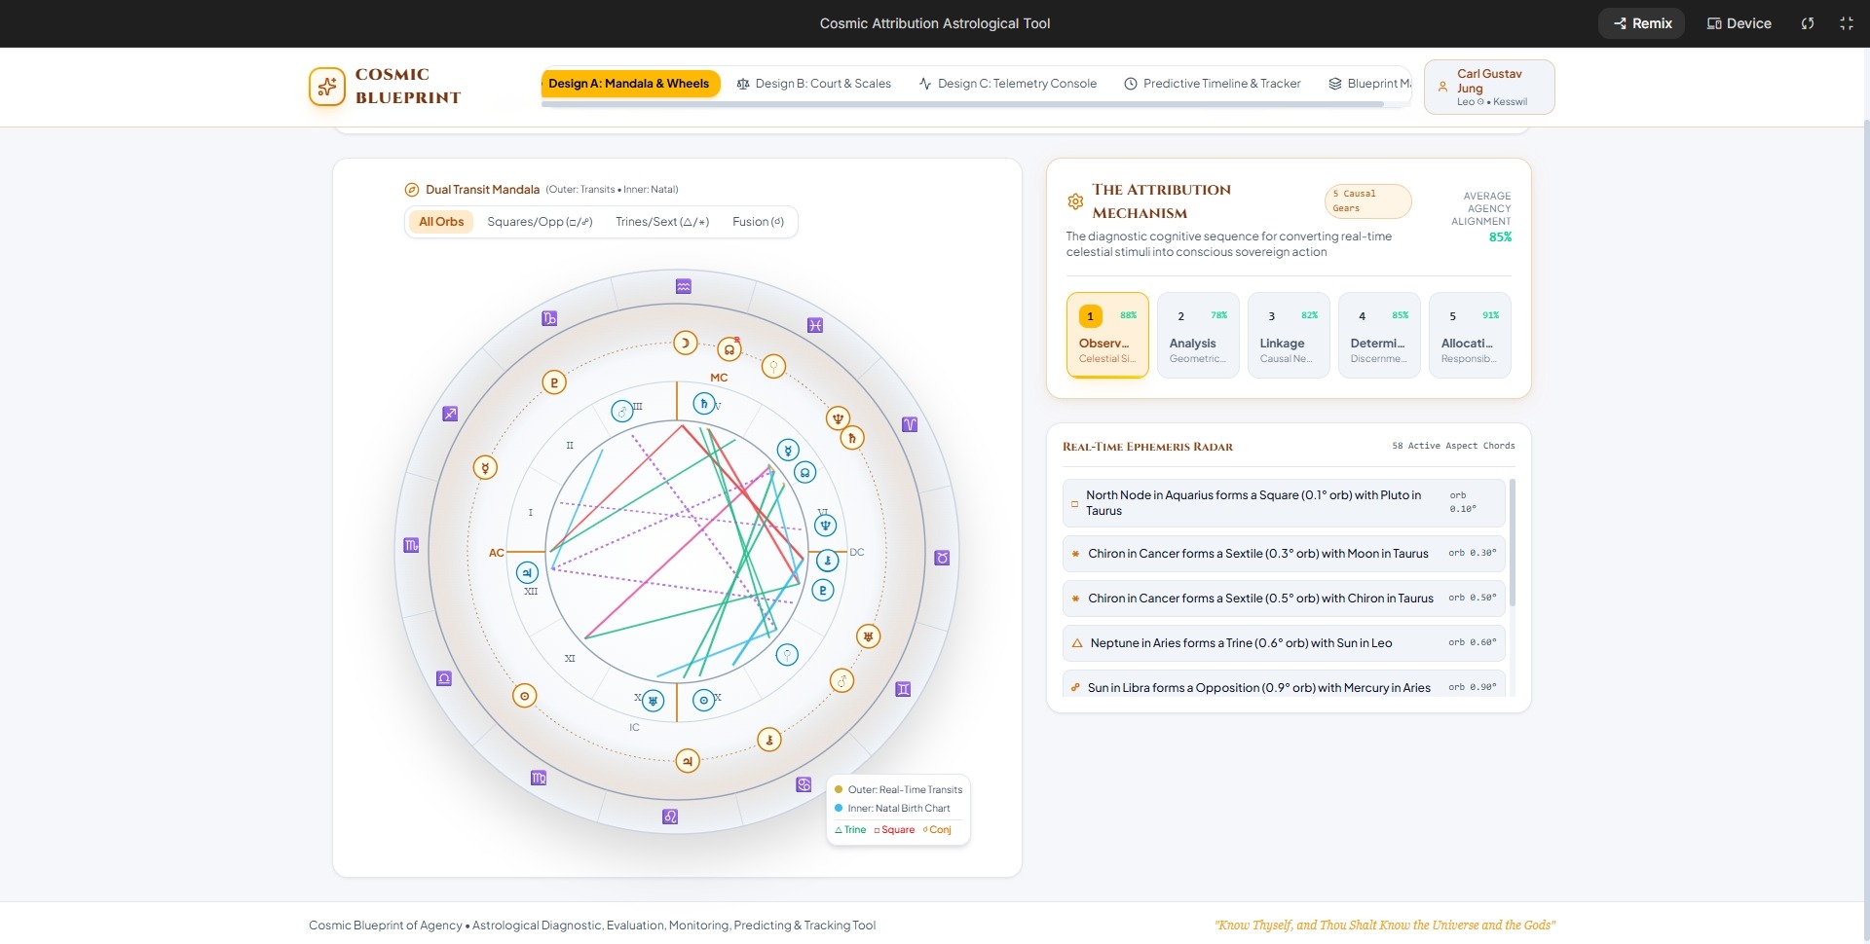
Task: Click the Capricorn zodiac glyph on the wheel
Action: coord(549,318)
